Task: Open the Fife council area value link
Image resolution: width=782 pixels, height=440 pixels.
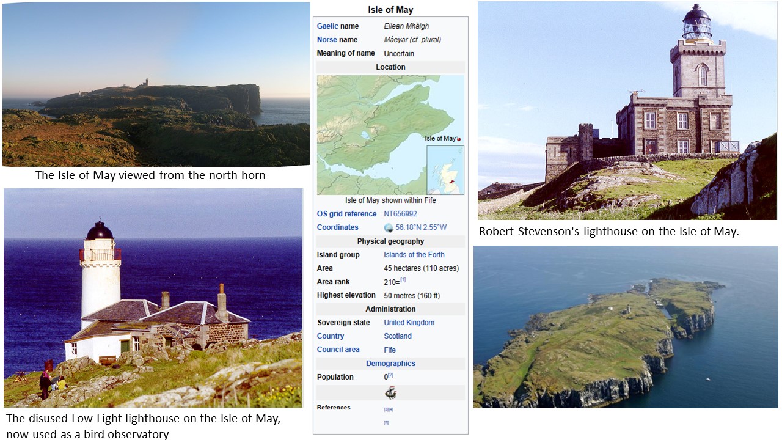Action: tap(390, 350)
